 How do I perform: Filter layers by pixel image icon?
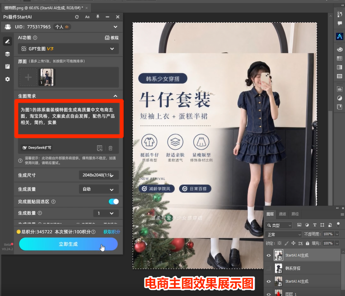[x=299, y=225]
